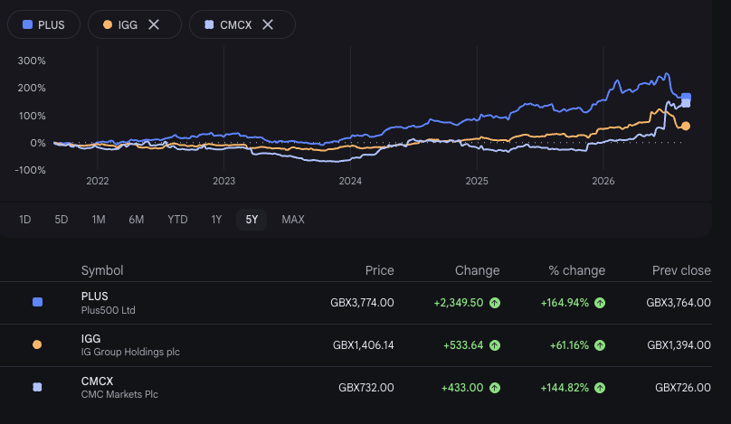Click the GBX726.00 prev close cell
The width and height of the screenshot is (731, 424).
pyautogui.click(x=683, y=388)
